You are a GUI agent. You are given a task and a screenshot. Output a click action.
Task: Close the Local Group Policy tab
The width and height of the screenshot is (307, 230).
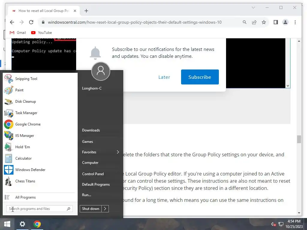point(75,11)
